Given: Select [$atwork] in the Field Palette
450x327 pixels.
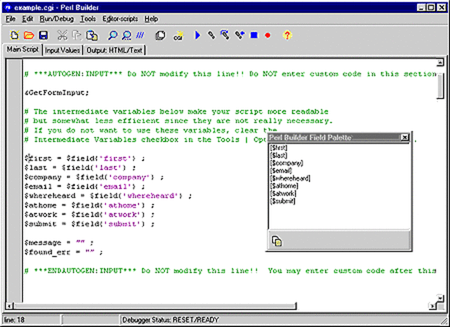Looking at the screenshot, I should pos(283,193).
